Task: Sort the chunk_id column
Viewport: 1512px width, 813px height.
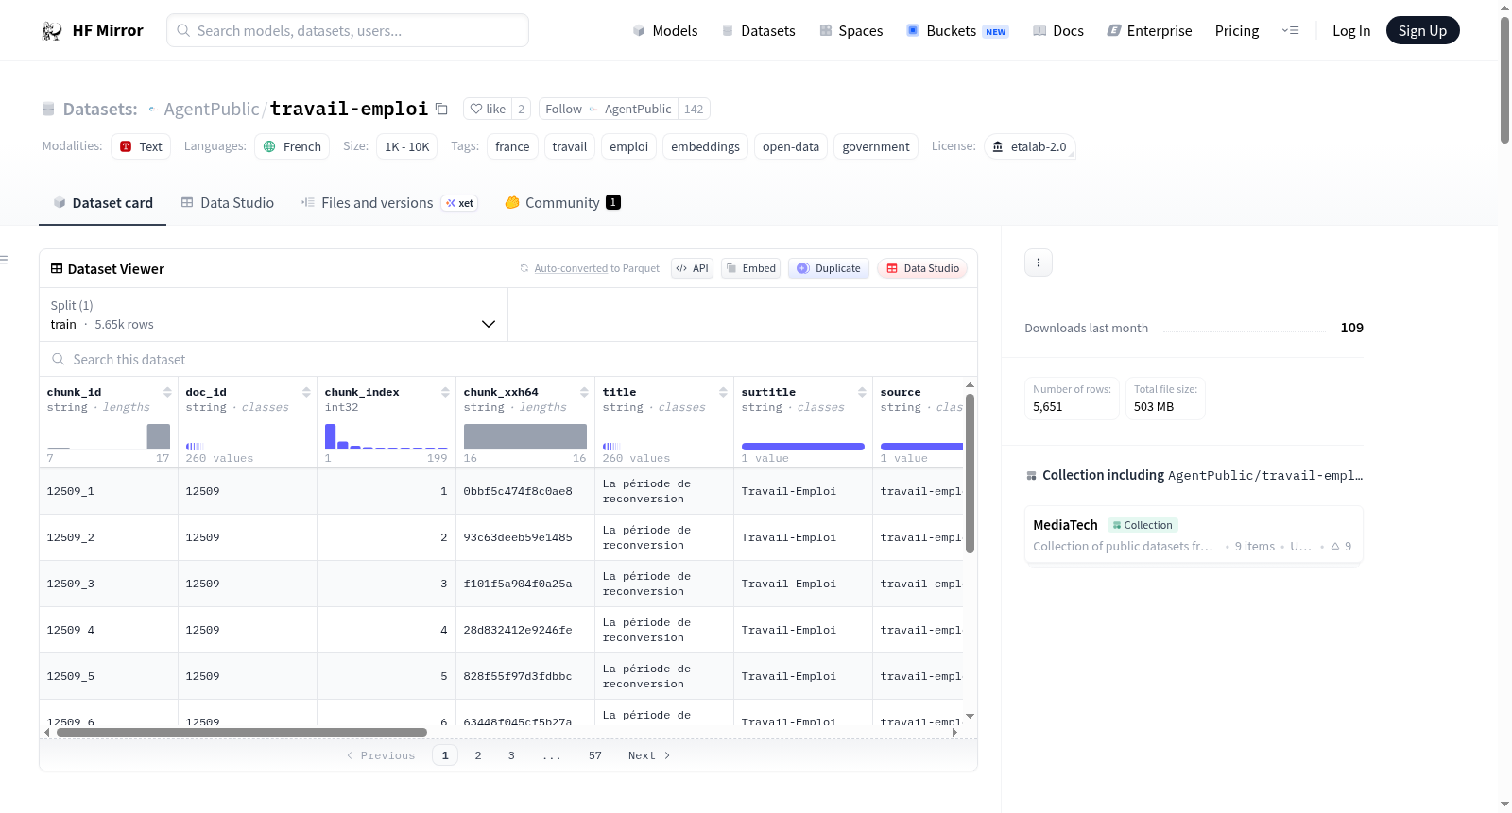Action: (167, 392)
